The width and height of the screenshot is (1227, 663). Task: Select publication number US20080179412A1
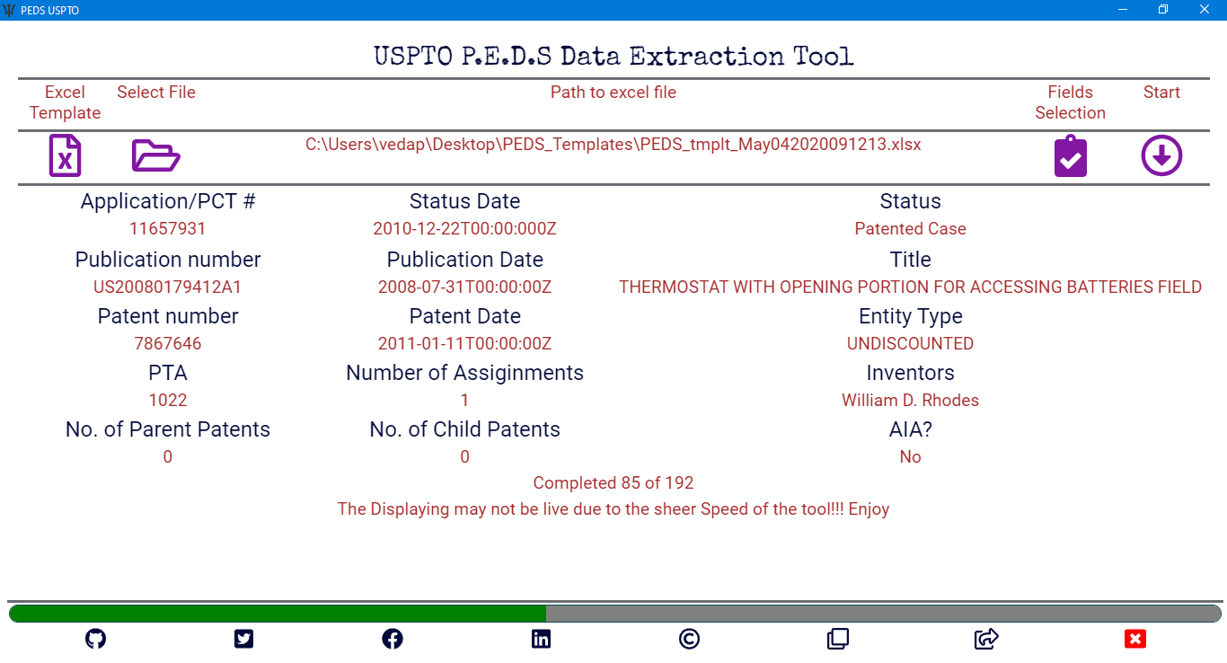pyautogui.click(x=168, y=287)
